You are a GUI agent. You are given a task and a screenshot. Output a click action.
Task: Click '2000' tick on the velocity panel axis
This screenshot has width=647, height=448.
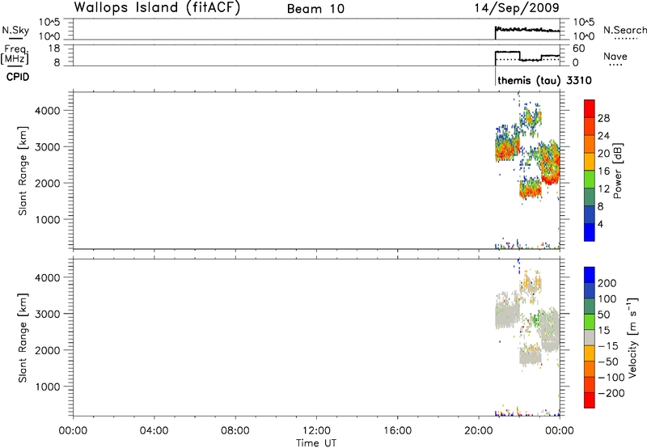point(48,350)
